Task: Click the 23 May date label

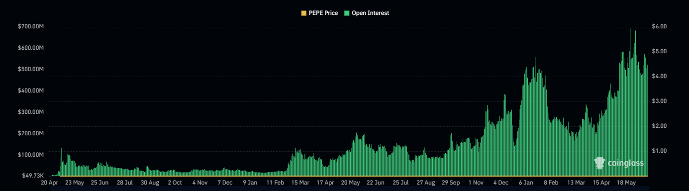Action: (75, 183)
